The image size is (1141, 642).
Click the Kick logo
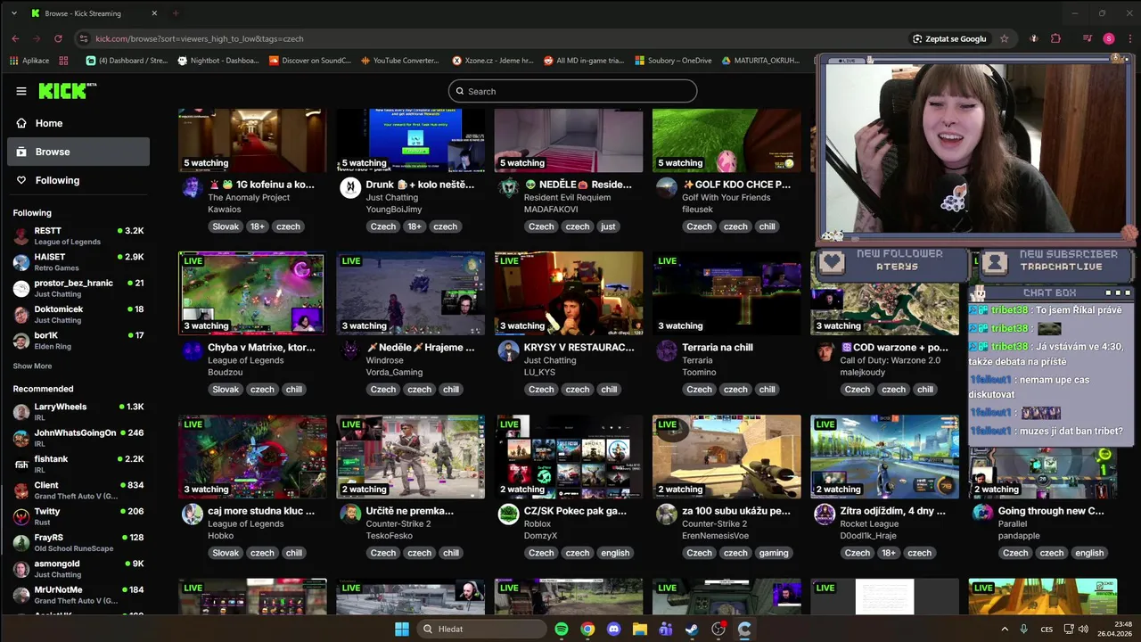67,91
